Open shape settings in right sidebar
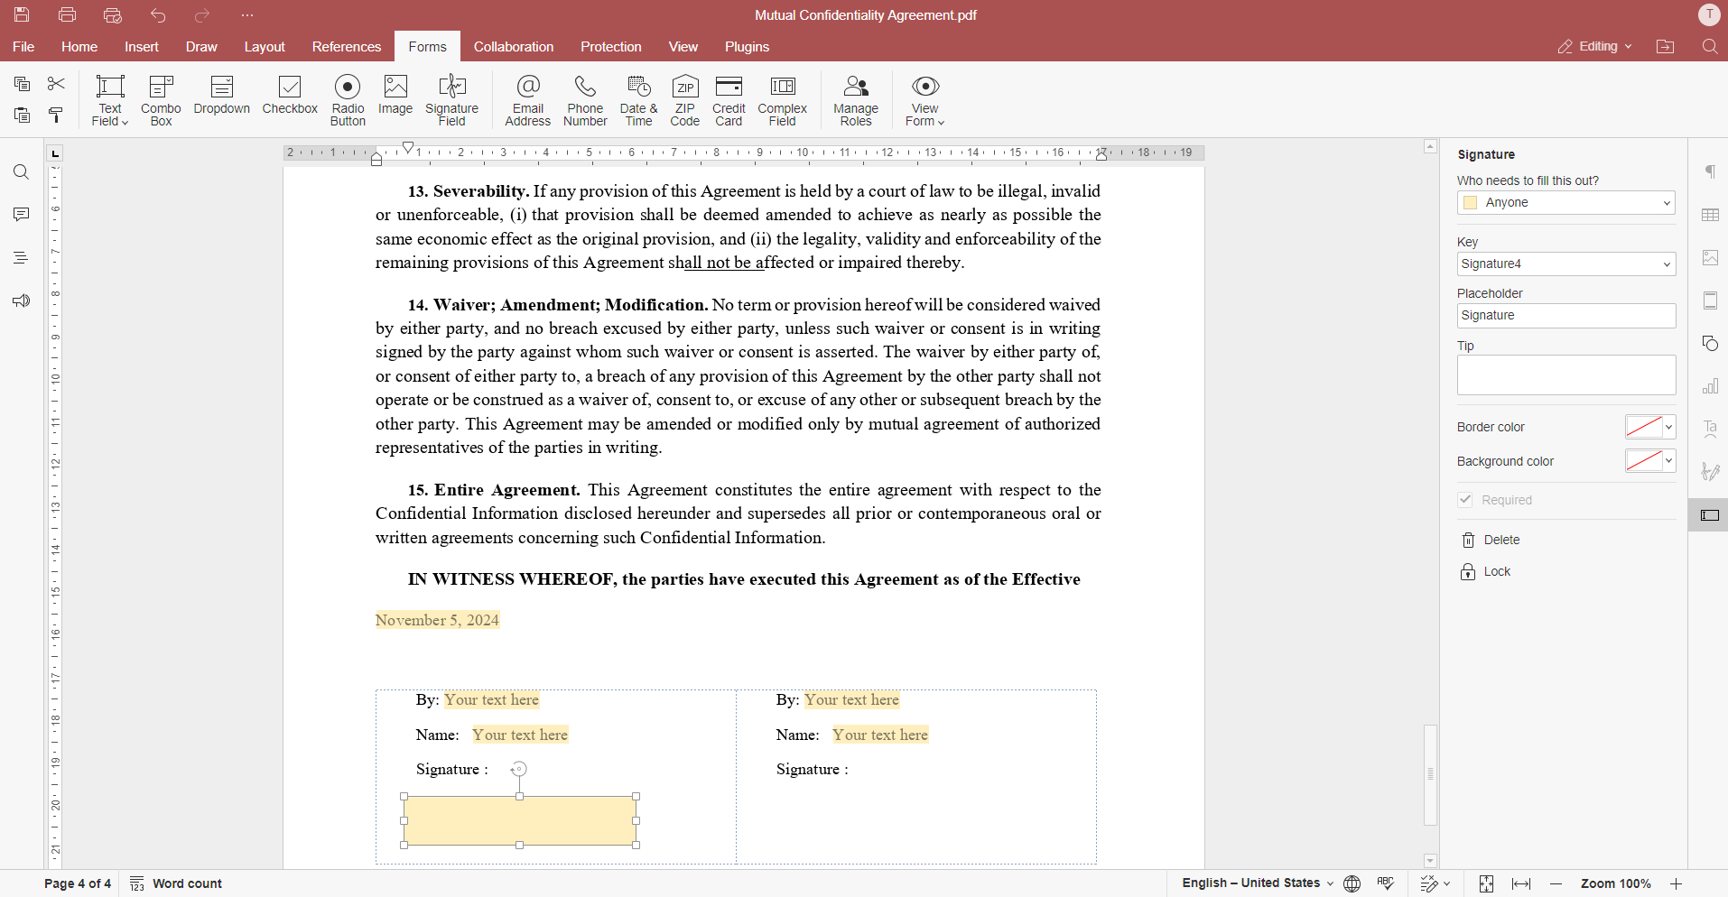 (1711, 343)
